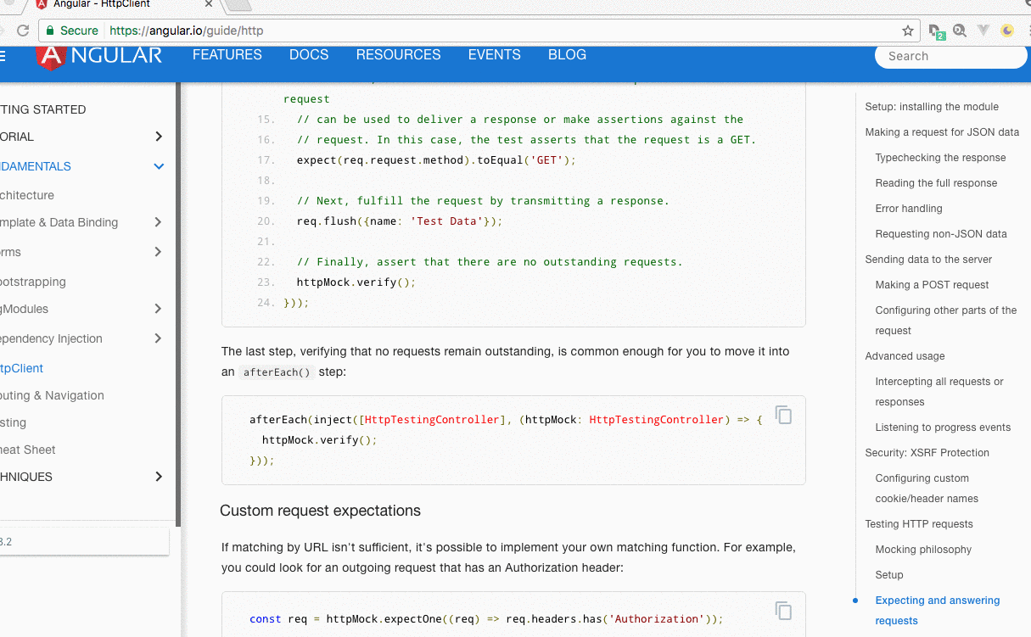Focus the Angular docs Search field

(950, 56)
